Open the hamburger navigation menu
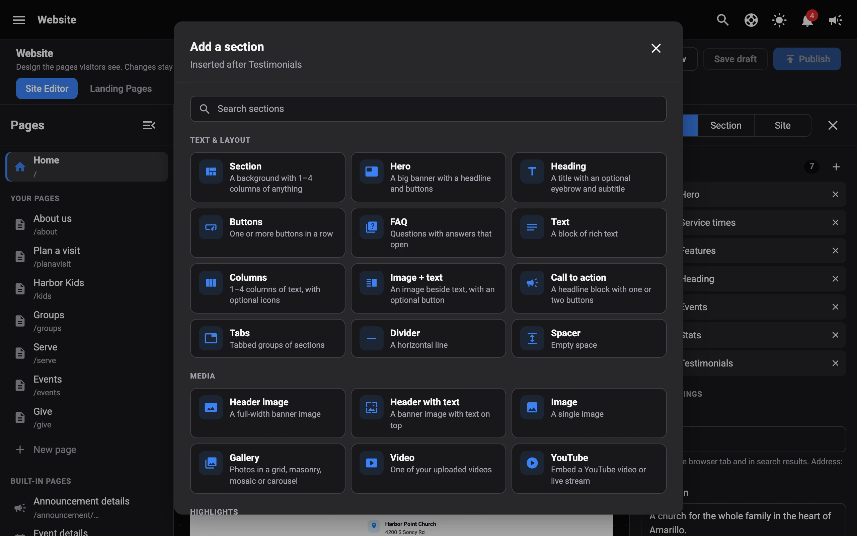The width and height of the screenshot is (857, 536). 19,20
